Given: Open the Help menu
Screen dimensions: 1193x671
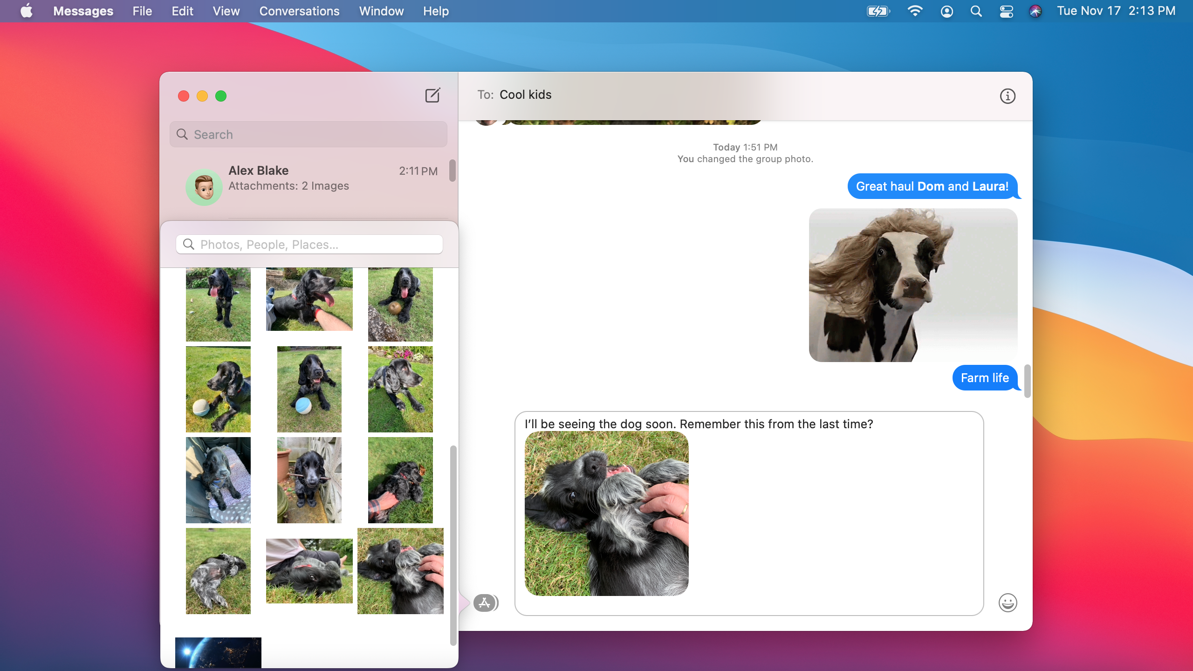Looking at the screenshot, I should 436,11.
